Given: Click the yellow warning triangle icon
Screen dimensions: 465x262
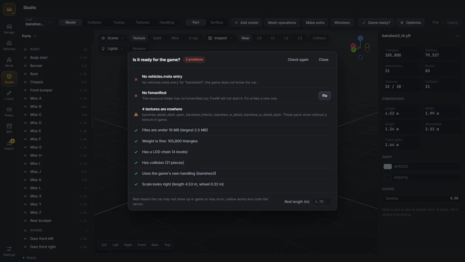Looking at the screenshot, I should (x=136, y=114).
